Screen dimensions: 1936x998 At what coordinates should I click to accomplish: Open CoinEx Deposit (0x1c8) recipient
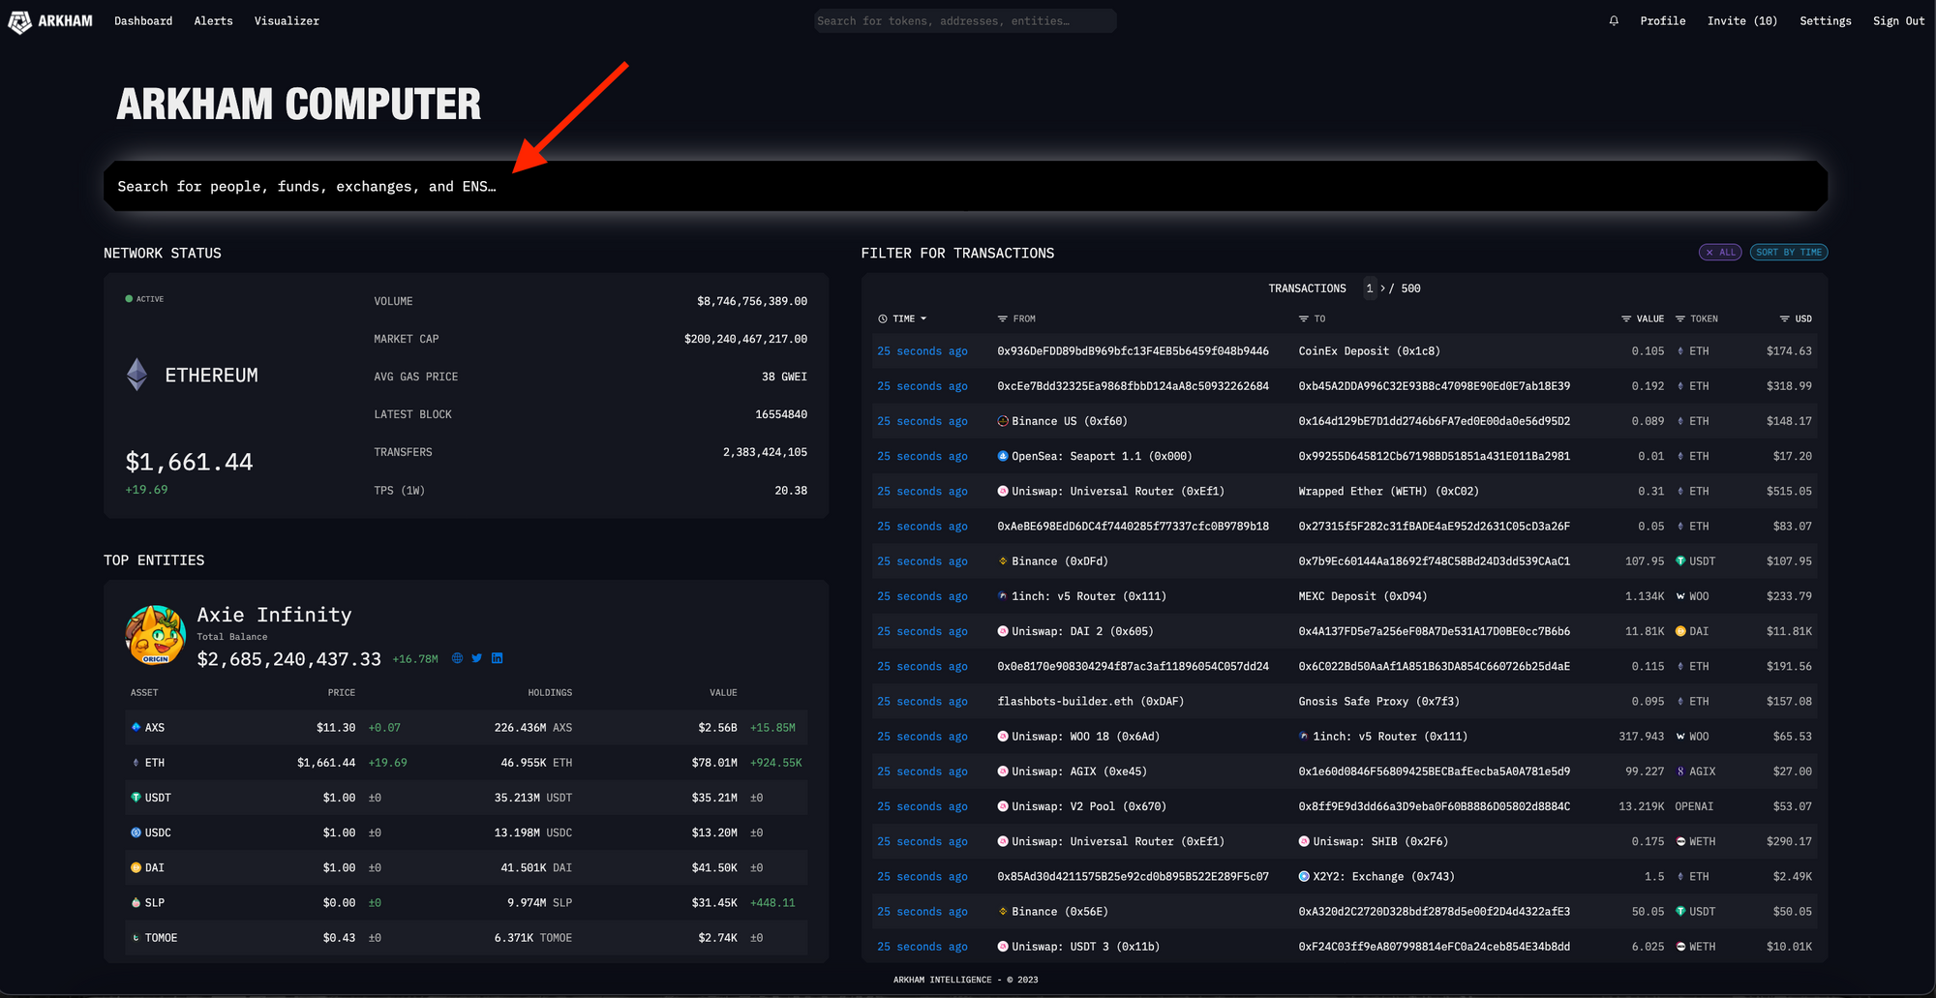(1369, 351)
